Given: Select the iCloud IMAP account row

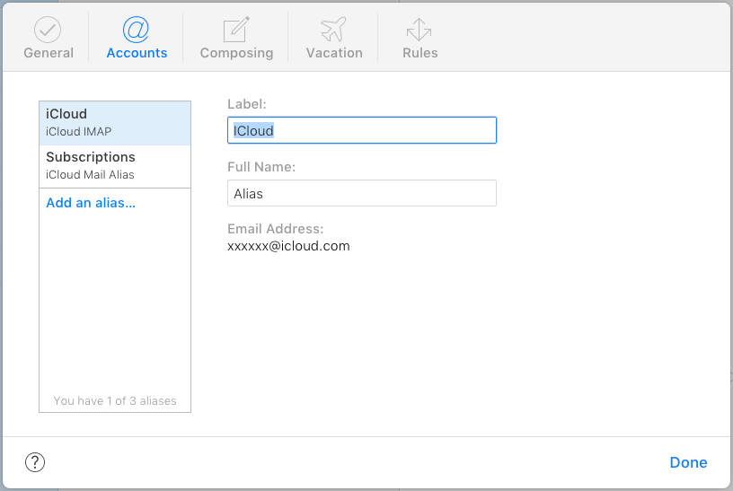Looking at the screenshot, I should [x=115, y=123].
